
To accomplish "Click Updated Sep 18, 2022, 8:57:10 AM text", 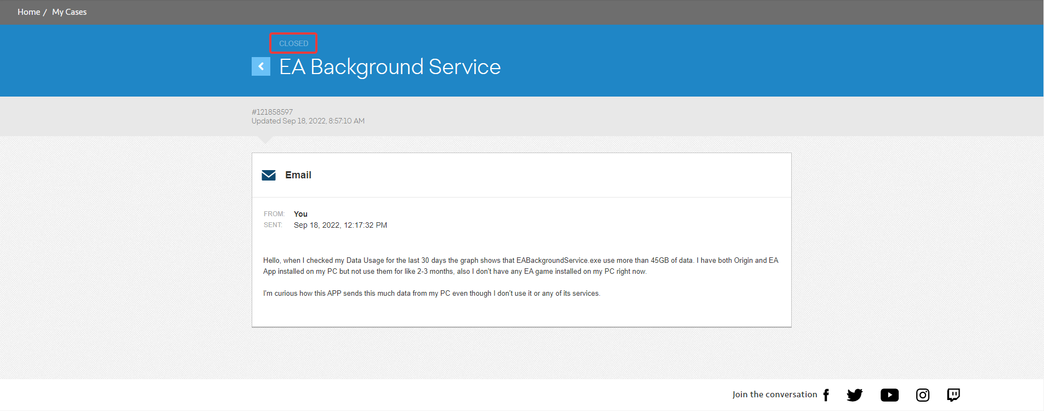I will [x=308, y=121].
